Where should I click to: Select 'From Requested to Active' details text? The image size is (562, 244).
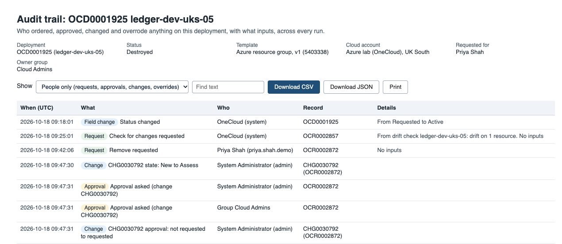(x=410, y=122)
